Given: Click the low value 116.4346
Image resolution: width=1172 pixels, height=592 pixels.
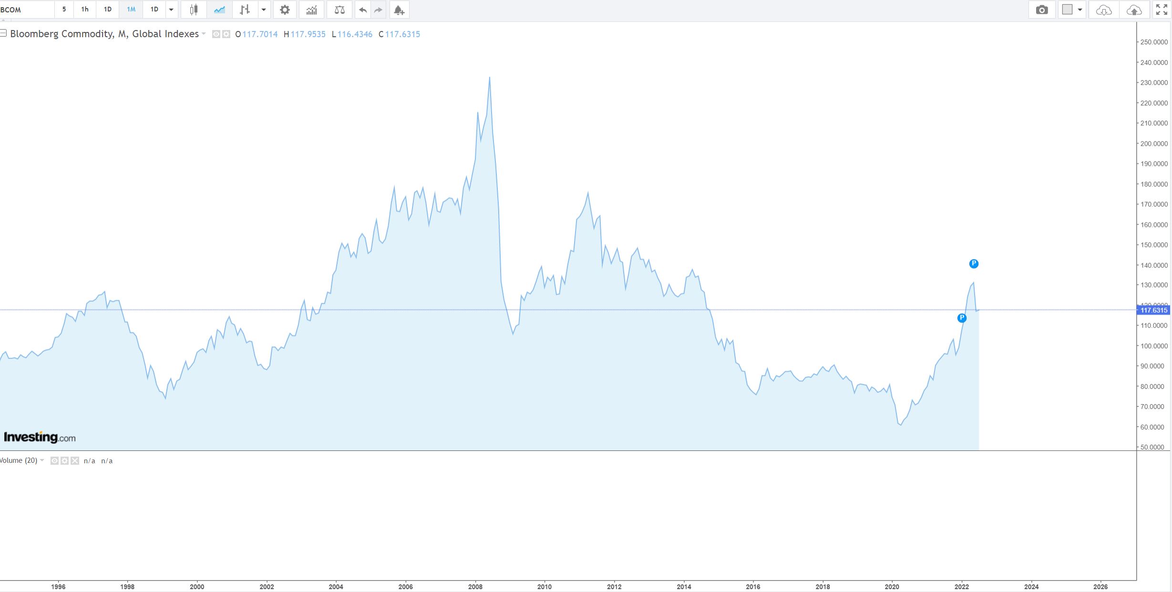Looking at the screenshot, I should [355, 34].
